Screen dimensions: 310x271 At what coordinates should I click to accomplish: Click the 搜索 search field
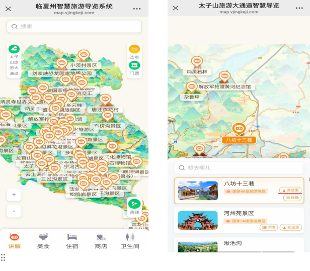coord(74,26)
